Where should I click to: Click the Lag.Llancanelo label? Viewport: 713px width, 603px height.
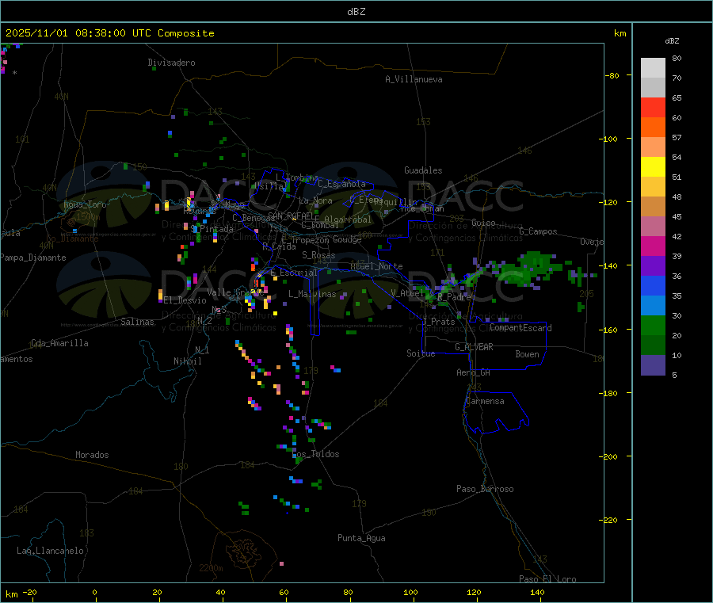[51, 551]
